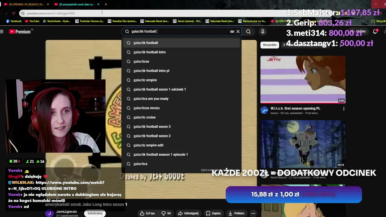Choose suggestion 'galacticos mrozu'
The image size is (386, 217).
pyautogui.click(x=181, y=108)
